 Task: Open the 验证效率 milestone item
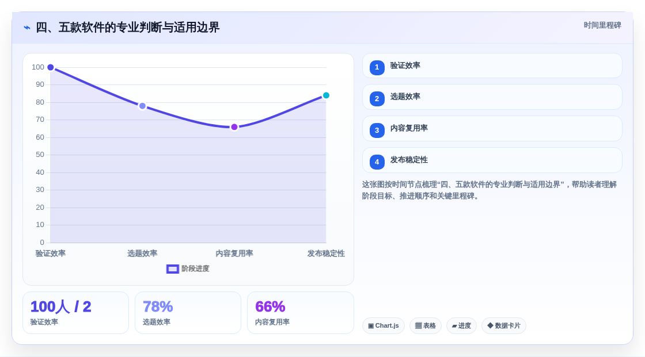[492, 66]
